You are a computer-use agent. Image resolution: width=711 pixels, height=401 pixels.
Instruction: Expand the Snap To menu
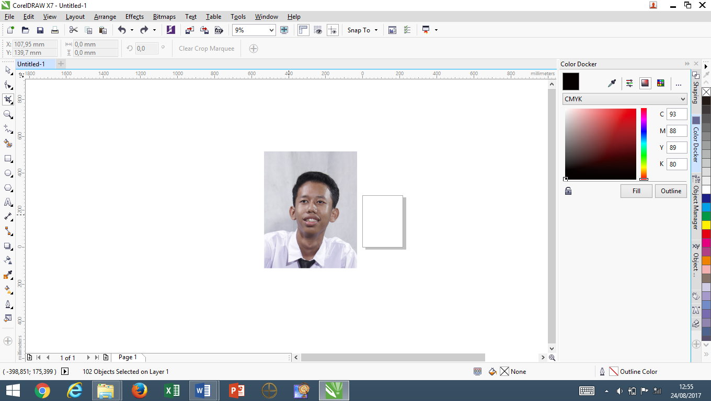[362, 30]
